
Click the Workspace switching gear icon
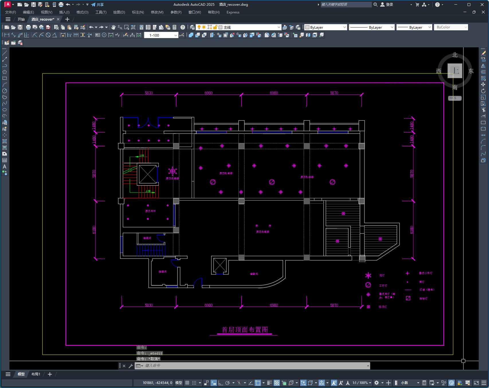point(376,383)
